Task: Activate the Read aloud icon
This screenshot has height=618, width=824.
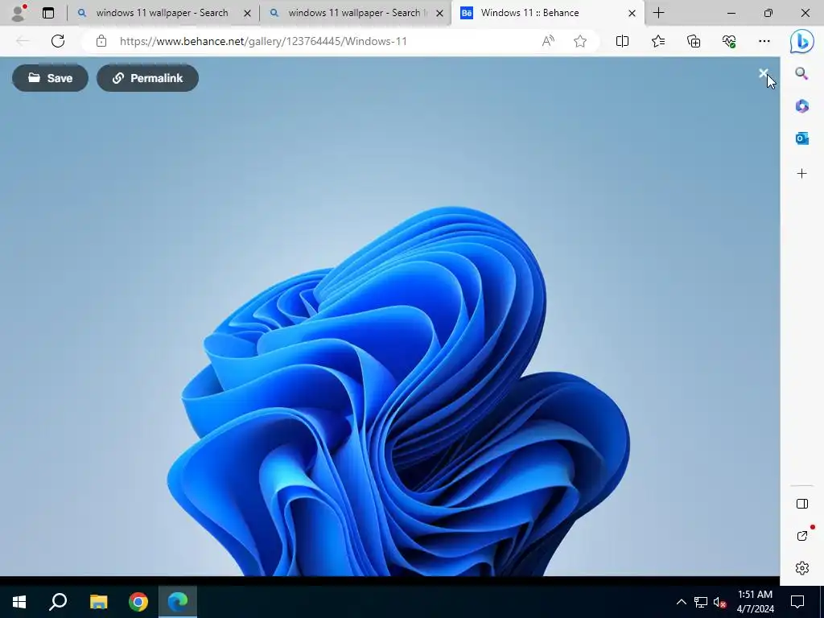Action: [548, 41]
